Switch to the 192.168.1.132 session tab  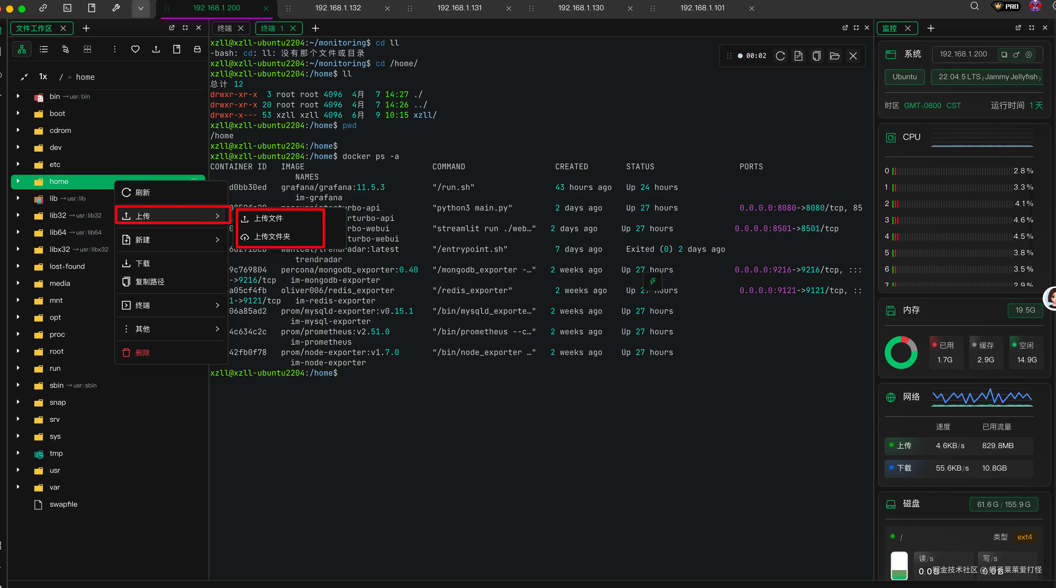[x=338, y=8]
